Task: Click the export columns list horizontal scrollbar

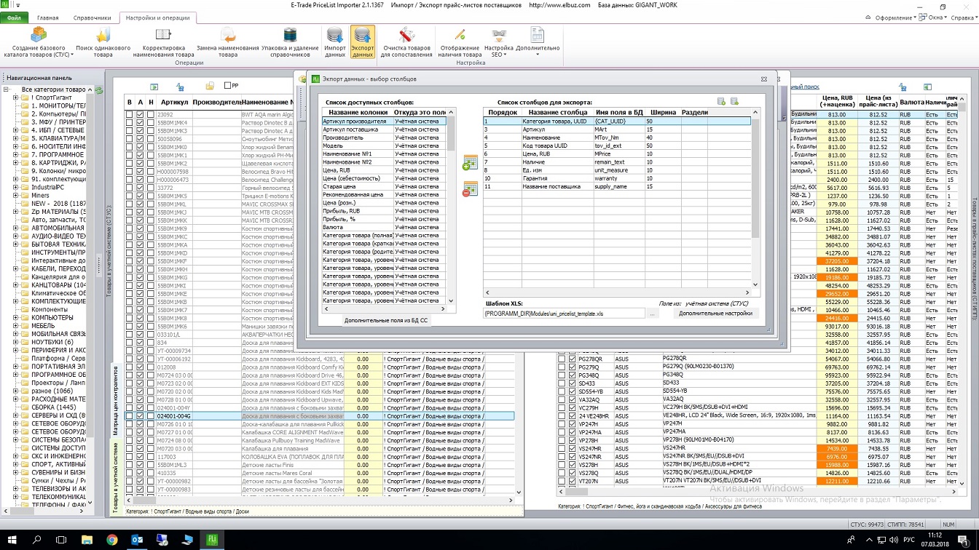Action: point(618,293)
